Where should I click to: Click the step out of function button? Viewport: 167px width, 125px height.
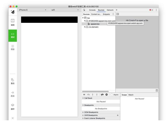[x=97, y=95]
